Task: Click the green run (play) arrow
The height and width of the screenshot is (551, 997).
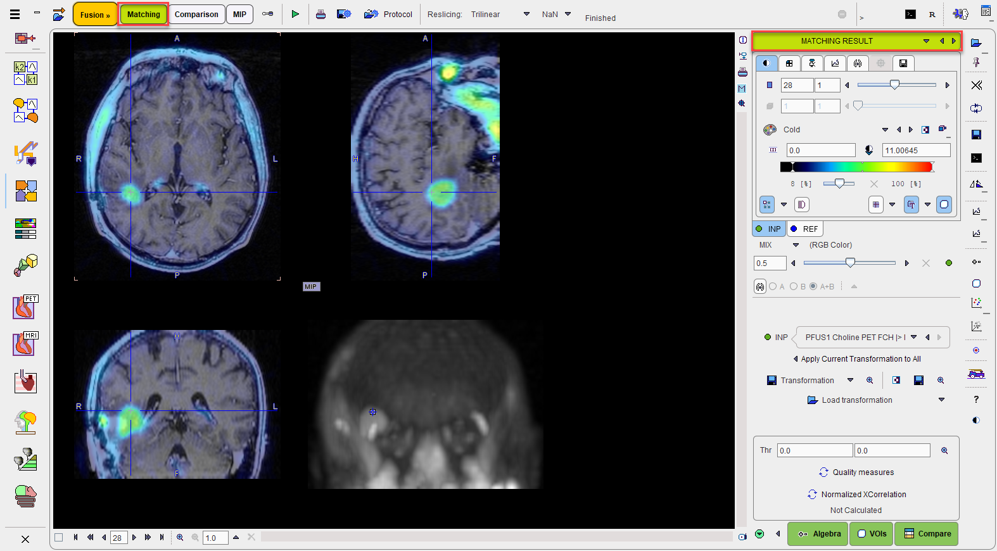Action: pyautogui.click(x=295, y=14)
